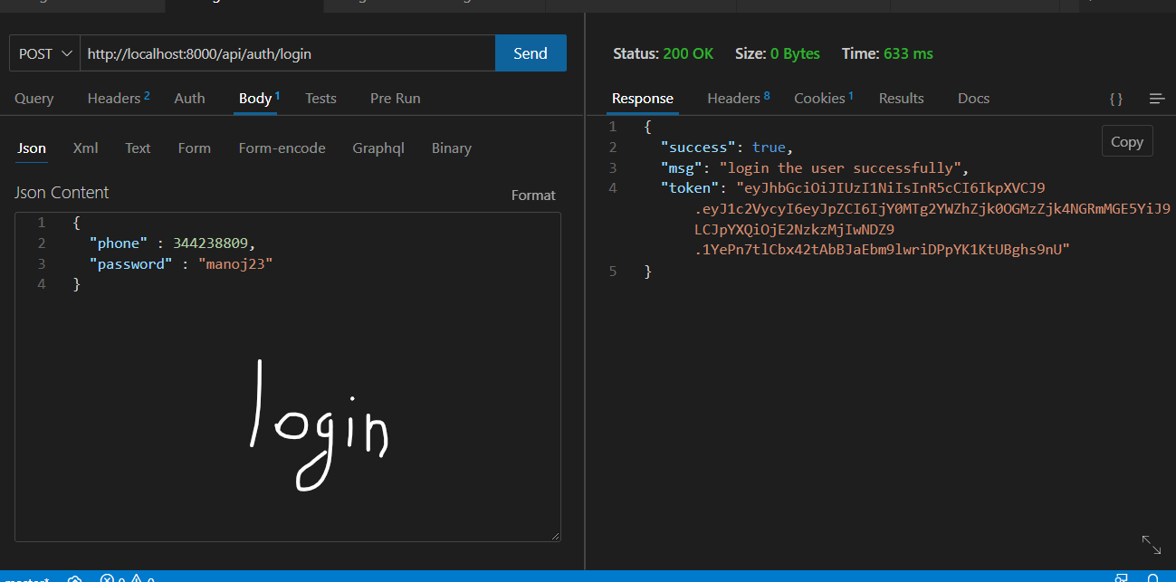The image size is (1176, 582).
Task: Click the true value in response
Action: pyautogui.click(x=770, y=147)
